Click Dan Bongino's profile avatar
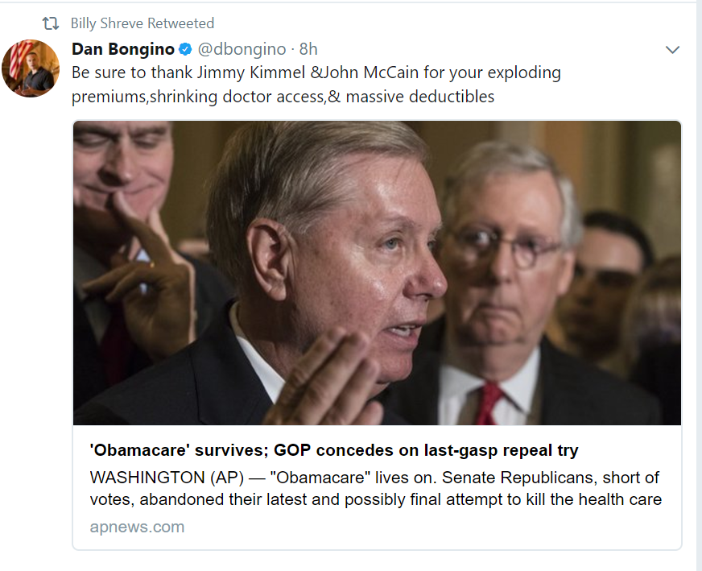The image size is (702, 571). tap(31, 68)
